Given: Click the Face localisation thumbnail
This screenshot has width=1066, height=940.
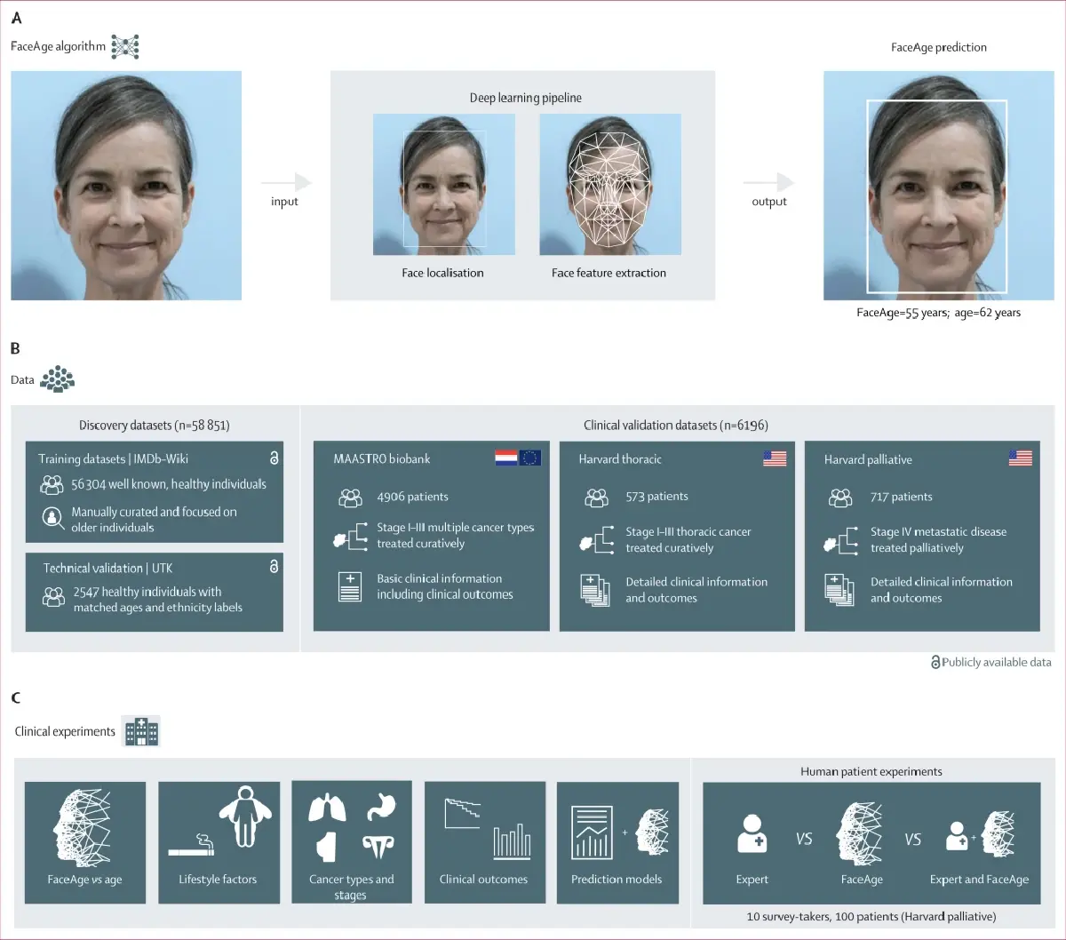Looking at the screenshot, I should pos(443,184).
